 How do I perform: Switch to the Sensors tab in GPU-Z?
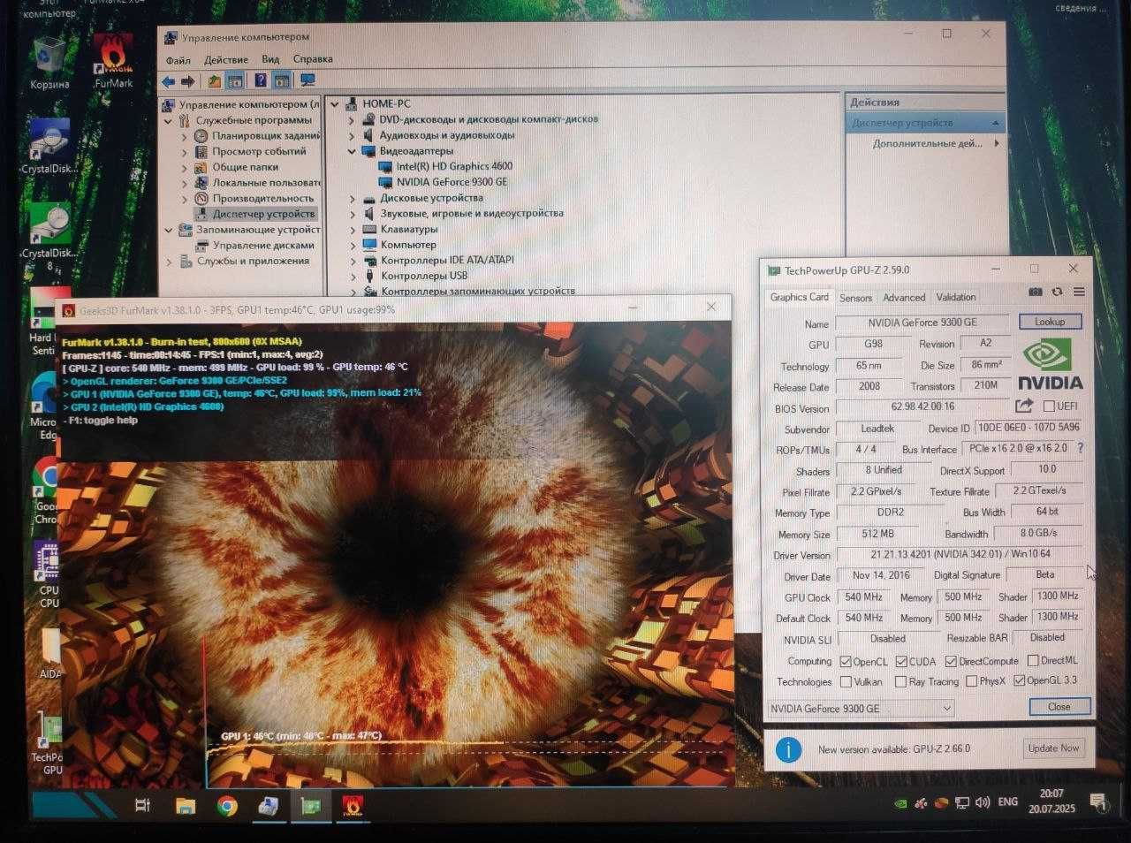(x=855, y=298)
